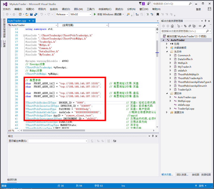Open the 生成(B) menu
This screenshot has width=214, height=189.
coord(54,9)
